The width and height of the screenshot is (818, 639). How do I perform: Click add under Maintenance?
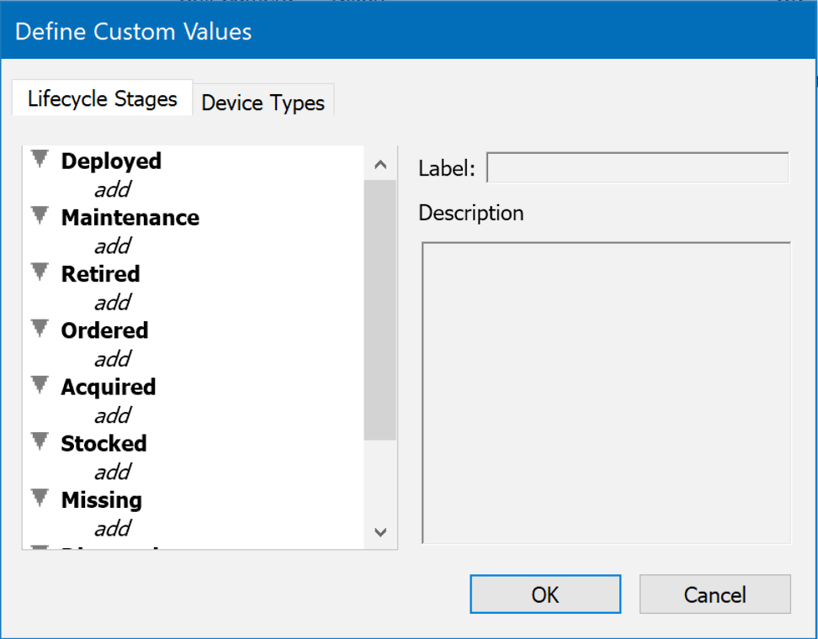(x=112, y=246)
